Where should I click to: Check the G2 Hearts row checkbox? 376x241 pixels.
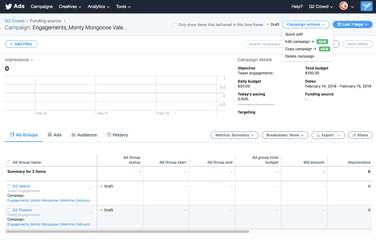[x=9, y=186]
